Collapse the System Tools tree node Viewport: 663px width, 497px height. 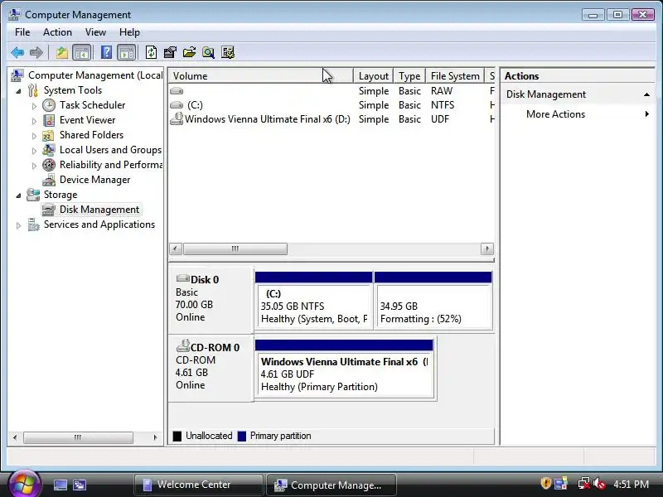[x=18, y=90]
